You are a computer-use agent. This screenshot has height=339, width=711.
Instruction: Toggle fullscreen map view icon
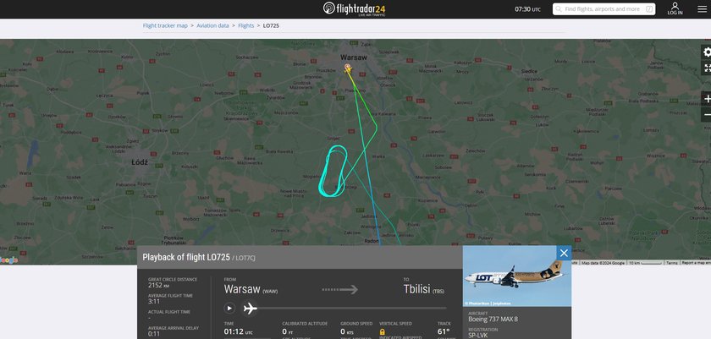pos(706,68)
